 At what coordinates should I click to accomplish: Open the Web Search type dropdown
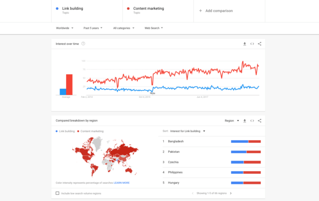[154, 28]
